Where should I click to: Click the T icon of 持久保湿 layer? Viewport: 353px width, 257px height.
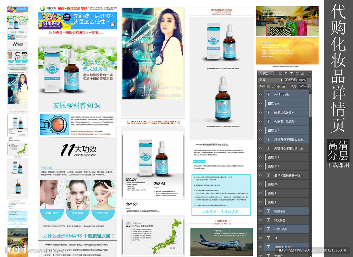268,220
